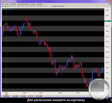Viewport: 112px width, 103px height.
Task: Click the right-pointing arrow toolbar icon
Action: click(x=46, y=6)
